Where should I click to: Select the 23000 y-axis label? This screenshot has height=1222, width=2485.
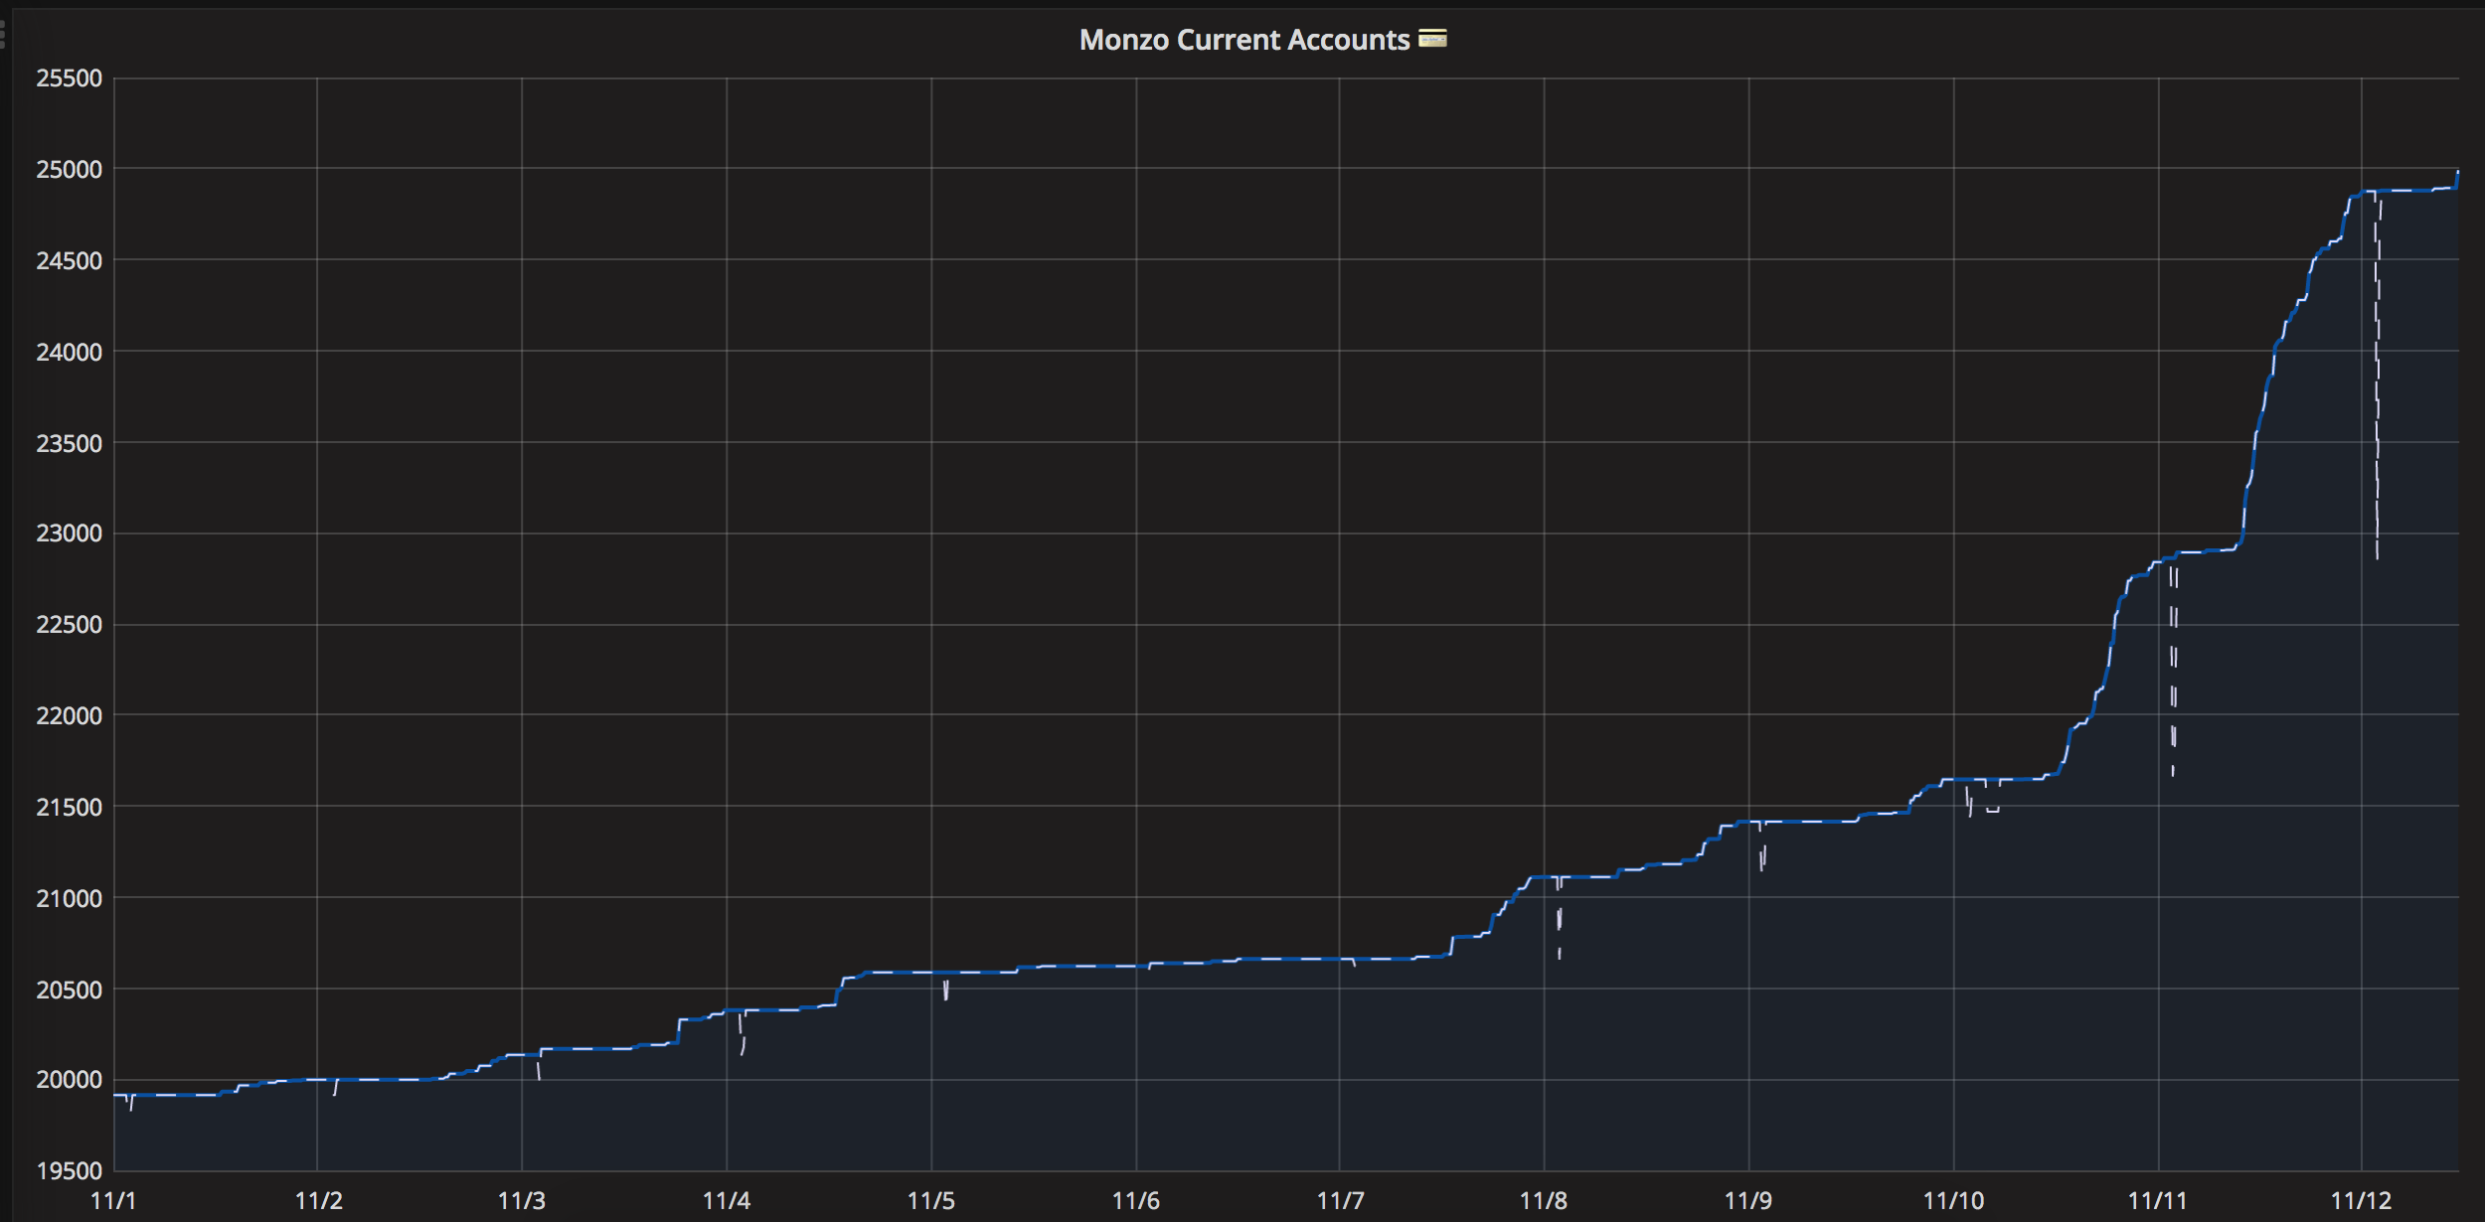click(x=70, y=534)
